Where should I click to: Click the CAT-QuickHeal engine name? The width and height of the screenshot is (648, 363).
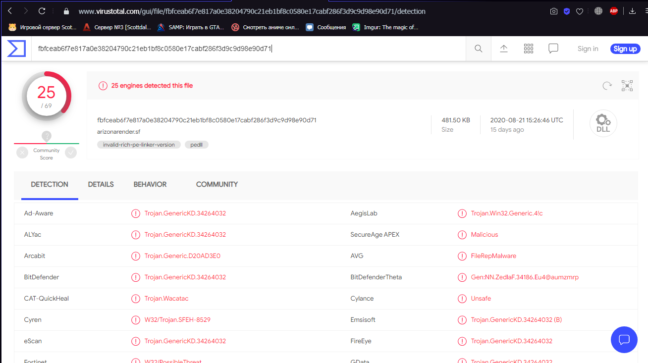point(47,299)
